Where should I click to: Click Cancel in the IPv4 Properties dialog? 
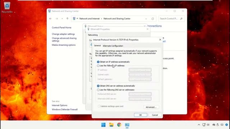pyautogui.click(x=155, y=115)
